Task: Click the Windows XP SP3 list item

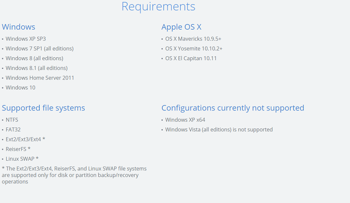Action: (26, 39)
